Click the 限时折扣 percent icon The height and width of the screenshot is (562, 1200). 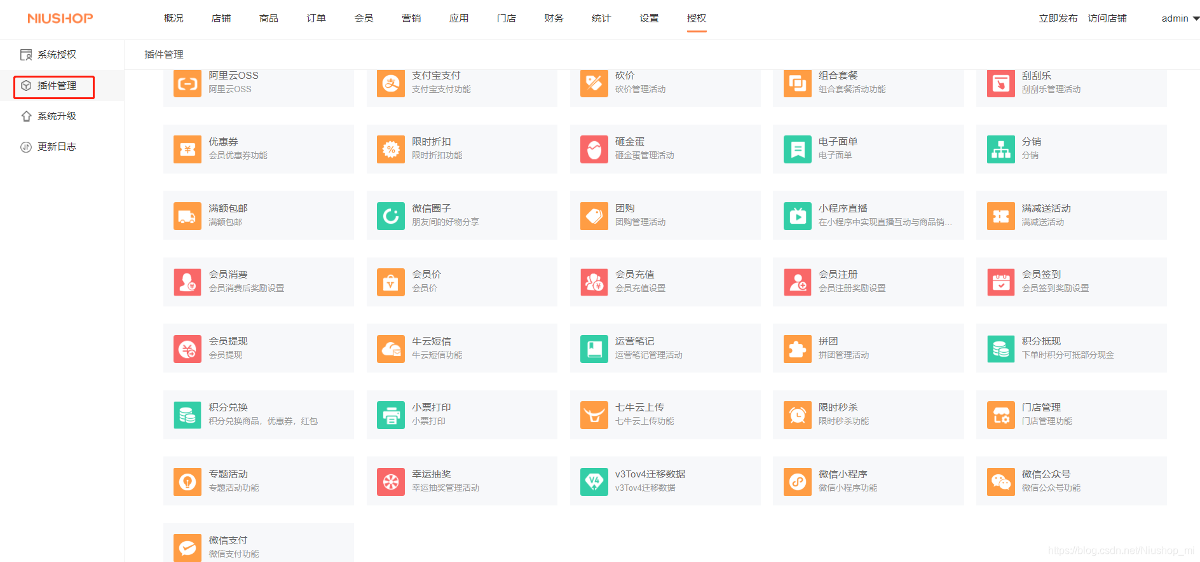[x=391, y=149]
